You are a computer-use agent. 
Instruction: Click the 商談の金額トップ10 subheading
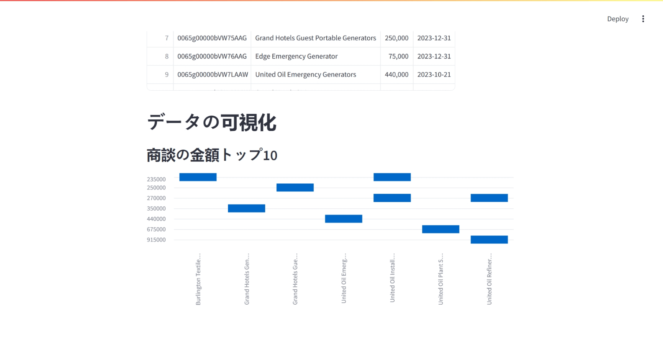(212, 155)
